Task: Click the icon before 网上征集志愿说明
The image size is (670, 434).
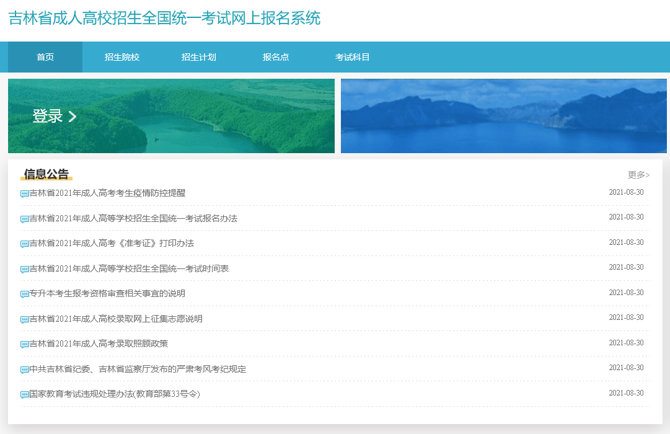Action: (24, 317)
